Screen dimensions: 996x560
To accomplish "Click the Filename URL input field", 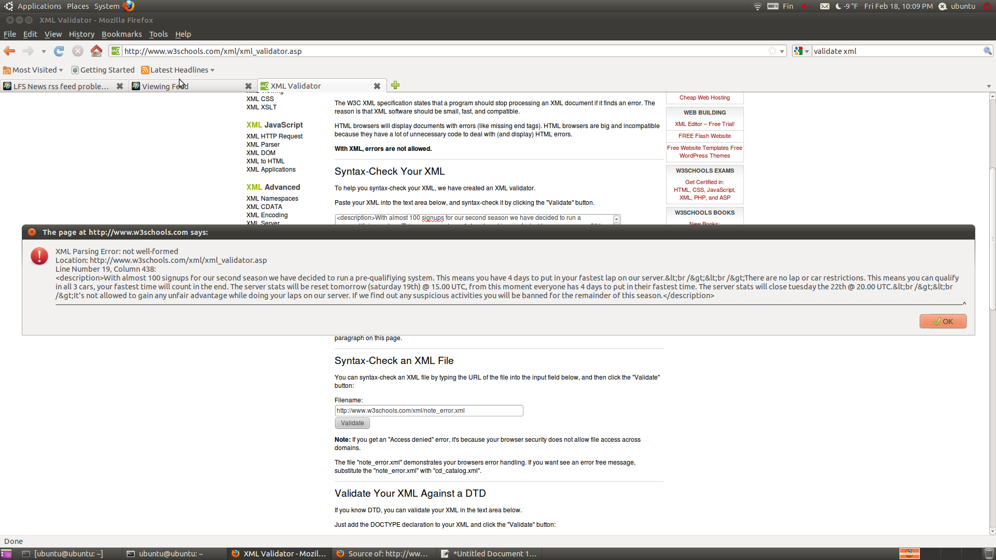I will pos(428,411).
